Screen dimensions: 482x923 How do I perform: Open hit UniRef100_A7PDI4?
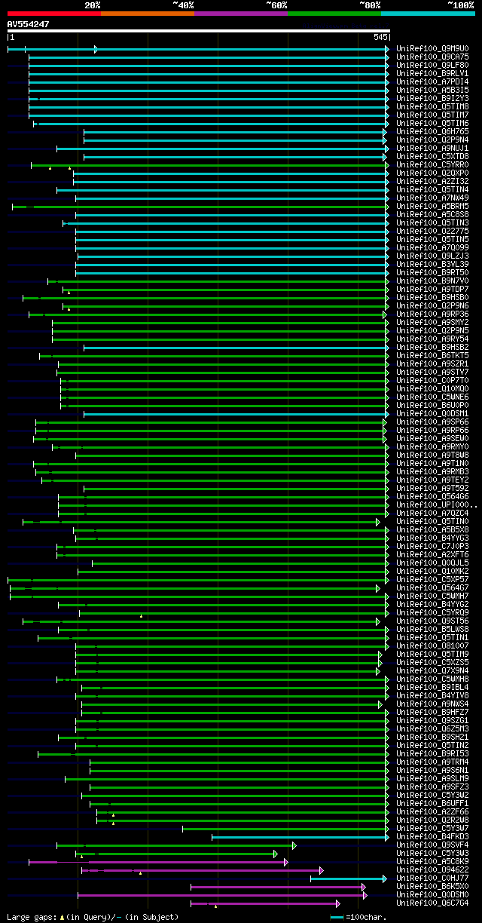click(x=432, y=82)
